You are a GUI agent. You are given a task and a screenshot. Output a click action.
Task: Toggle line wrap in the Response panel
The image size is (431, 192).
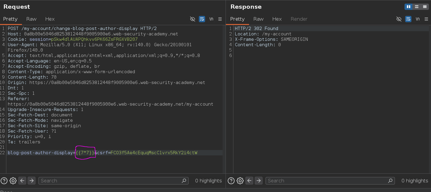tap(408, 19)
